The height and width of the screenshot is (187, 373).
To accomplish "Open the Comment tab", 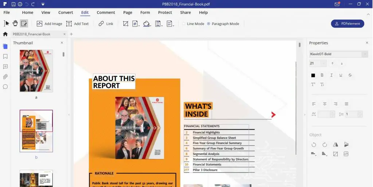I will point(106,13).
